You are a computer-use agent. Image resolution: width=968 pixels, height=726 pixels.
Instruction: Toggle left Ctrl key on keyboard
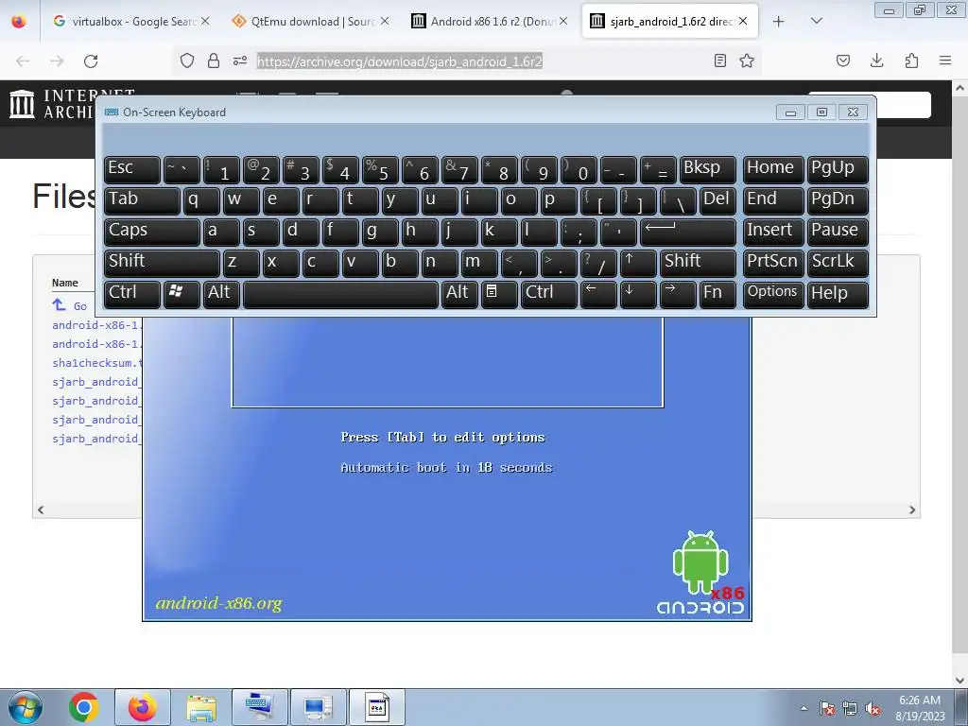click(x=132, y=294)
